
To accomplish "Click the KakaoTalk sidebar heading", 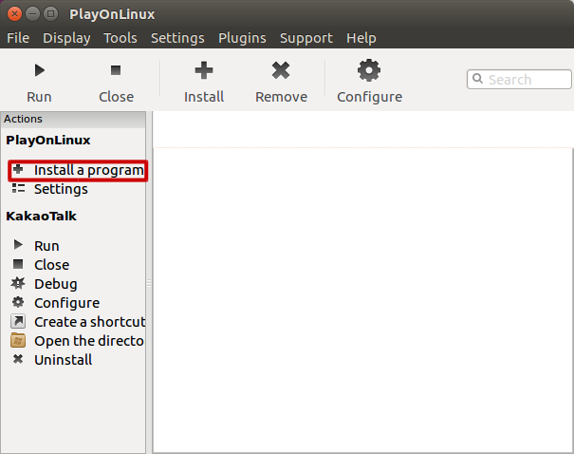I will coord(42,217).
